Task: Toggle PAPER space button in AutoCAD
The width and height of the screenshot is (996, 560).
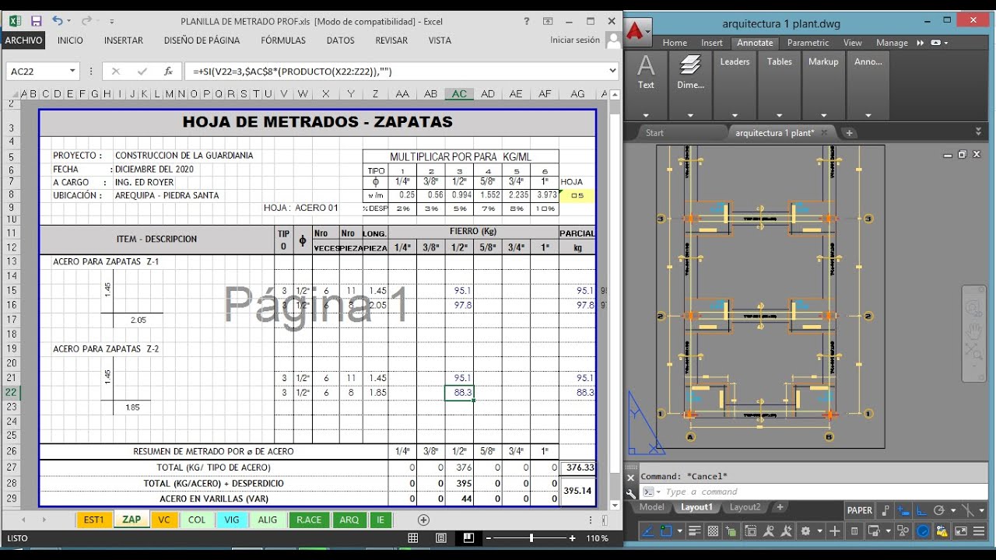Action: [x=860, y=510]
